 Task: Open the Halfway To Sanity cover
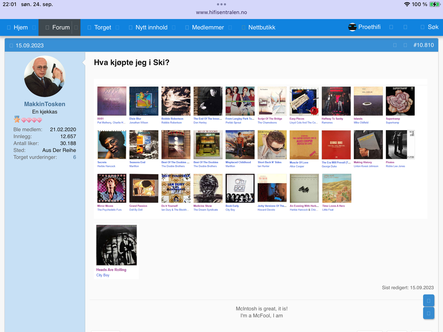point(336,101)
